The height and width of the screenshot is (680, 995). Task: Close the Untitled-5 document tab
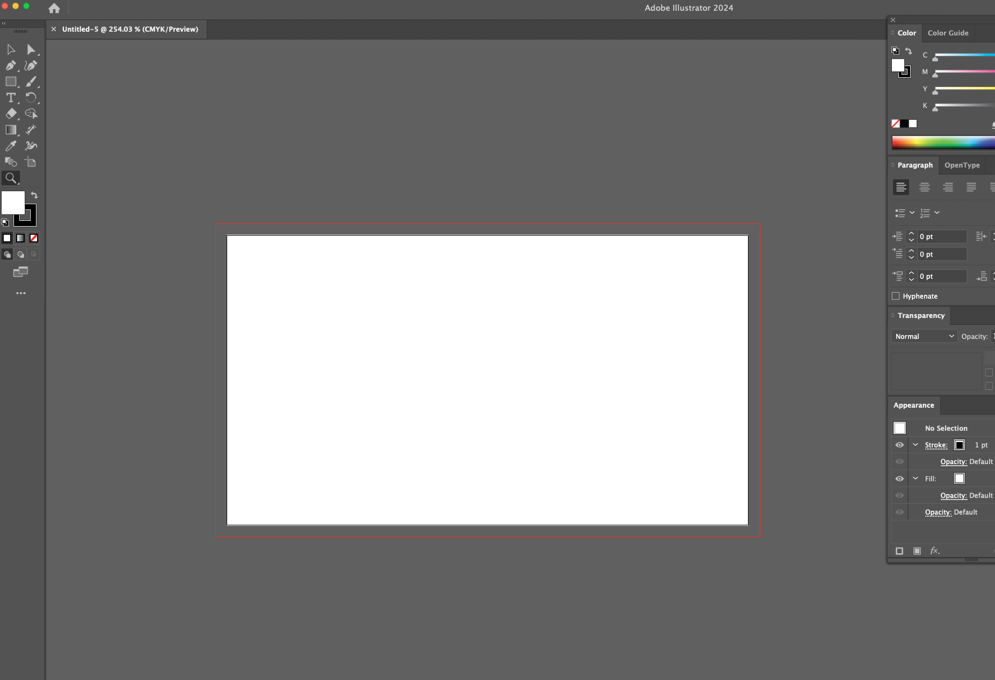coord(54,29)
